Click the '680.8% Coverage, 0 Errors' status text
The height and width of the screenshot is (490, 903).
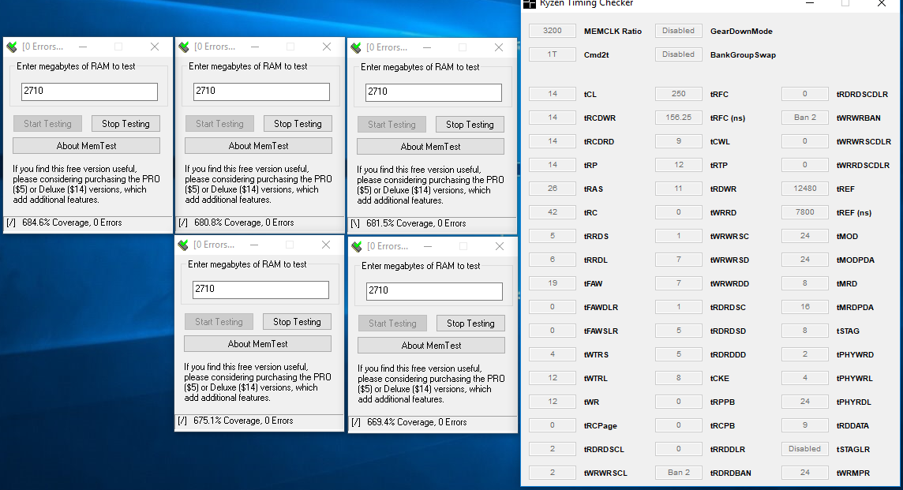(244, 223)
